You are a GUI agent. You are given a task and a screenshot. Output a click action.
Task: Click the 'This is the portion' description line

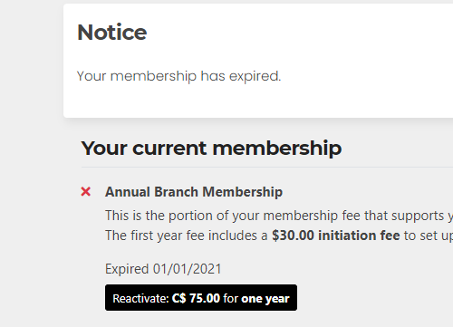tap(279, 216)
